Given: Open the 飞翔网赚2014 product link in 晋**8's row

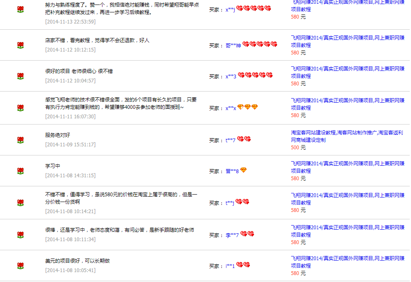Looking at the screenshot, I should pyautogui.click(x=347, y=167).
